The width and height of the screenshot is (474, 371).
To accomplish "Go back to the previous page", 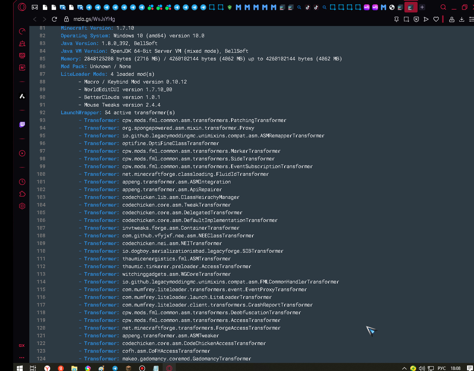I will point(35,19).
